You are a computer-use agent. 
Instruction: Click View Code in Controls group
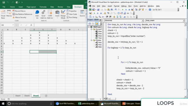tap(72, 14)
